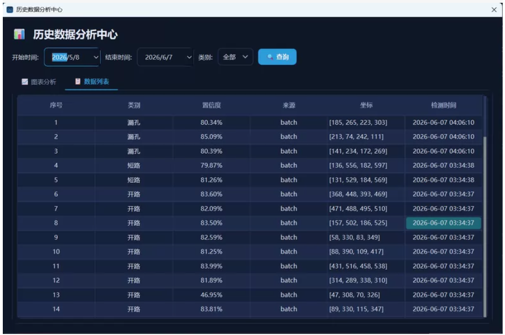Select the confidence cell 82.09%
Image resolution: width=505 pixels, height=335 pixels.
click(x=211, y=209)
